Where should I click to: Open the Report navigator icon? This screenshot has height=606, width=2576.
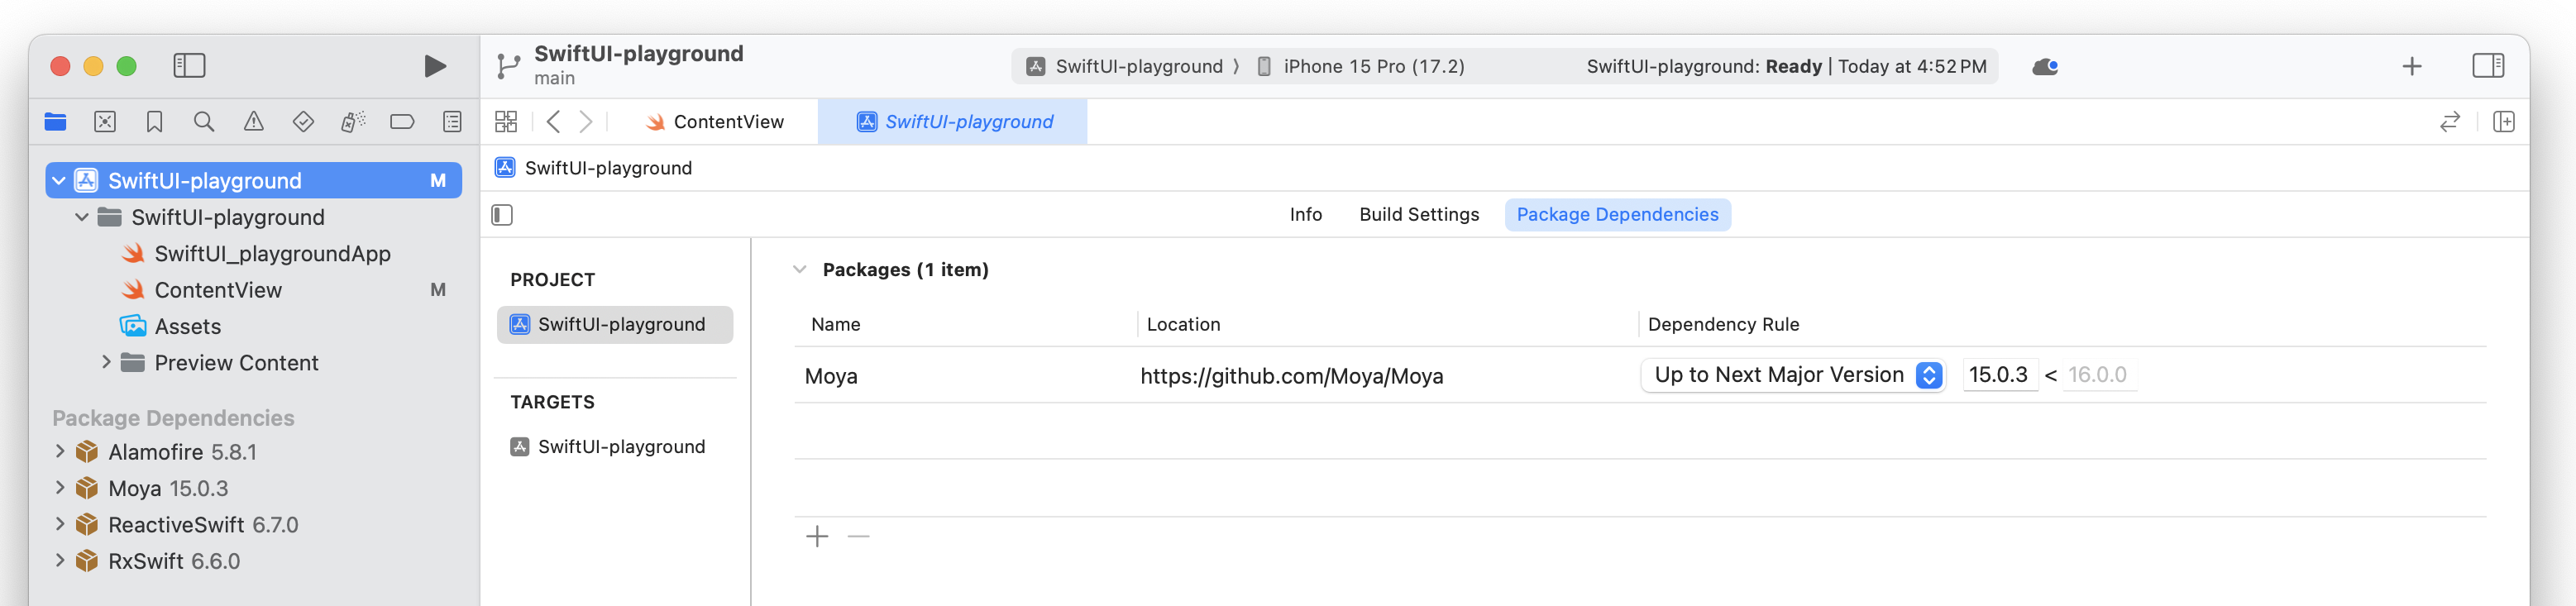[x=452, y=122]
